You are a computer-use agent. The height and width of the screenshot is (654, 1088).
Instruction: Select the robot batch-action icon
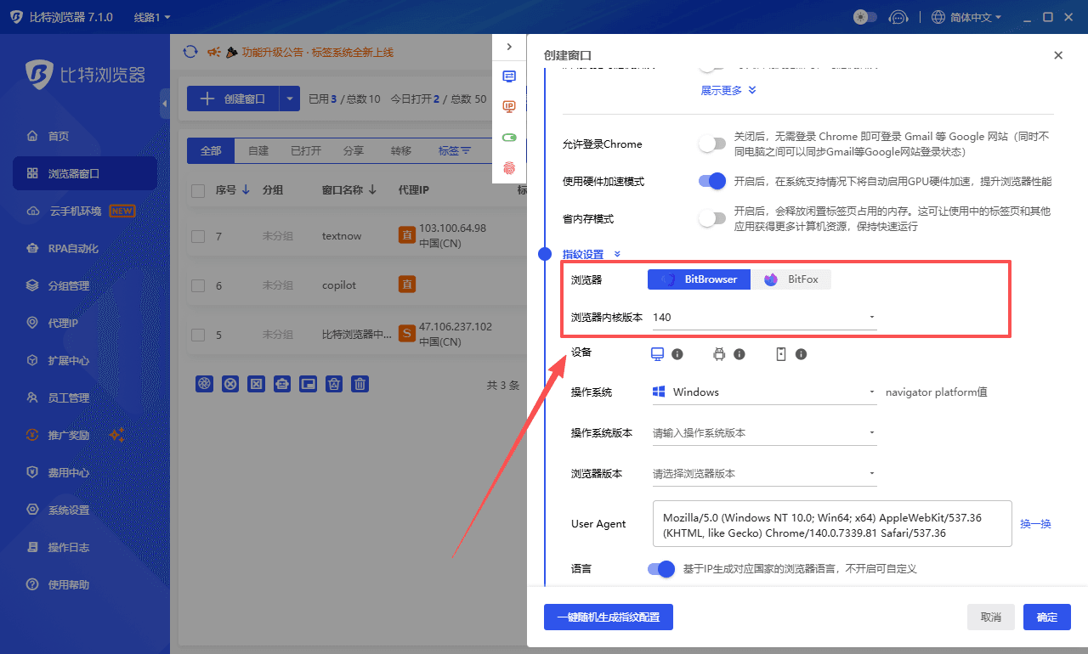(x=282, y=383)
